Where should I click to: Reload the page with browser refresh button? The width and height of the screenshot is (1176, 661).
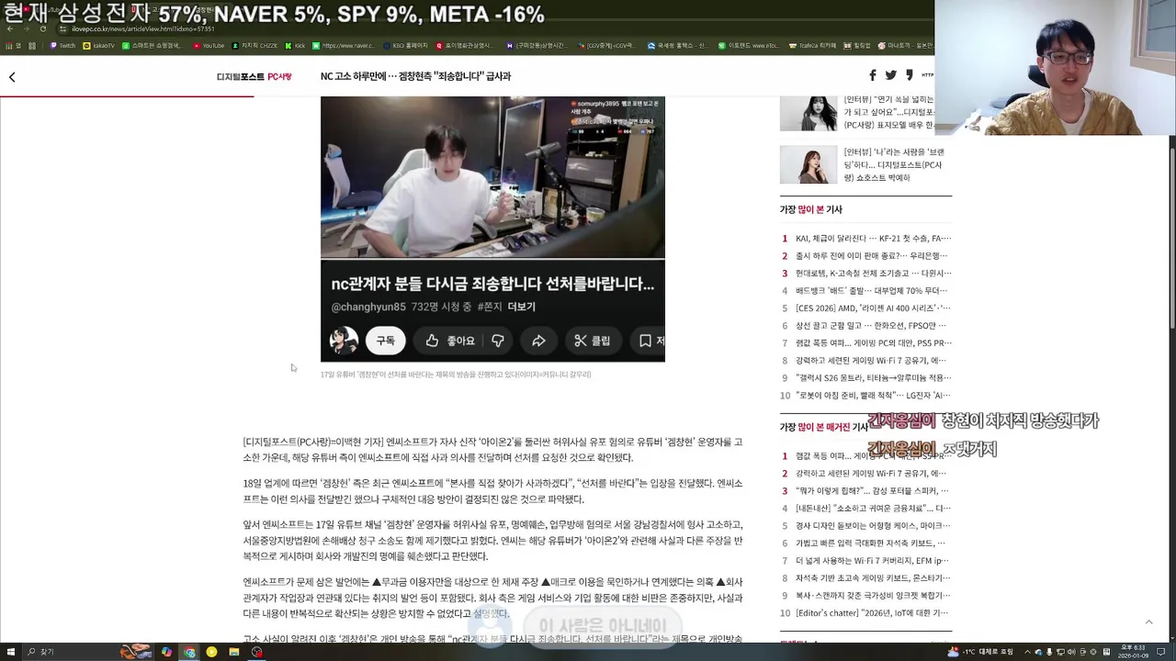[42, 28]
